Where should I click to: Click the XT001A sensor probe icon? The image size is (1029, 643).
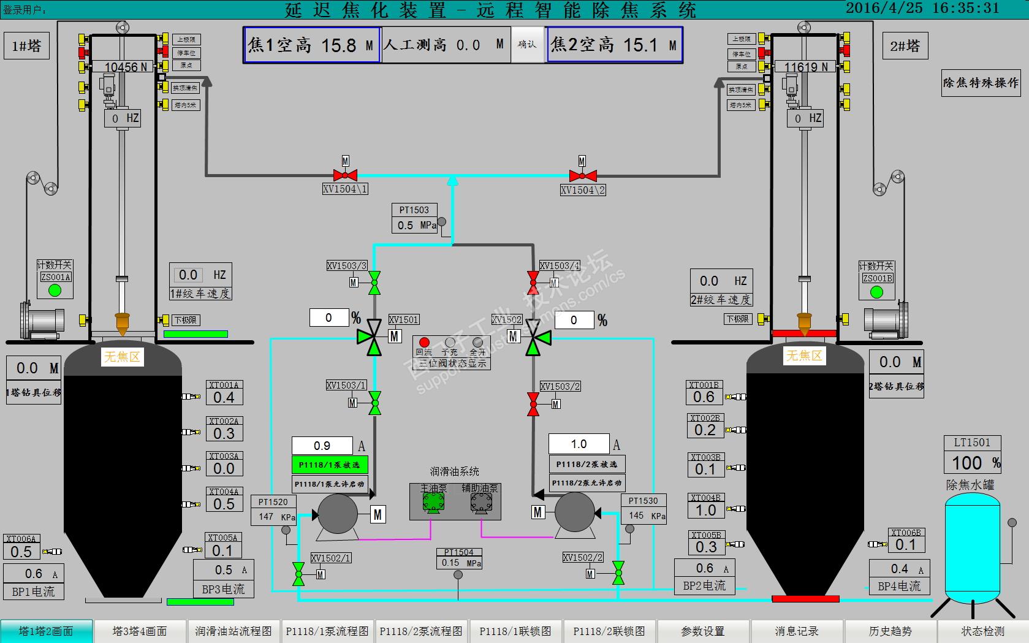coord(191,397)
